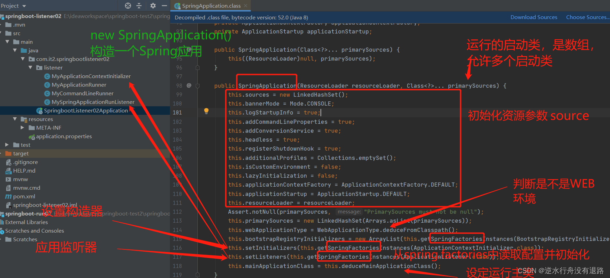Viewport: 610px width, 278px height.
Task: Click the intention light bulb on line 101
Action: pyautogui.click(x=206, y=111)
